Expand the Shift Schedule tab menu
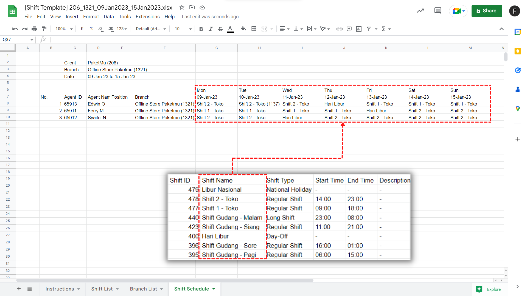The height and width of the screenshot is (296, 527). [x=214, y=289]
